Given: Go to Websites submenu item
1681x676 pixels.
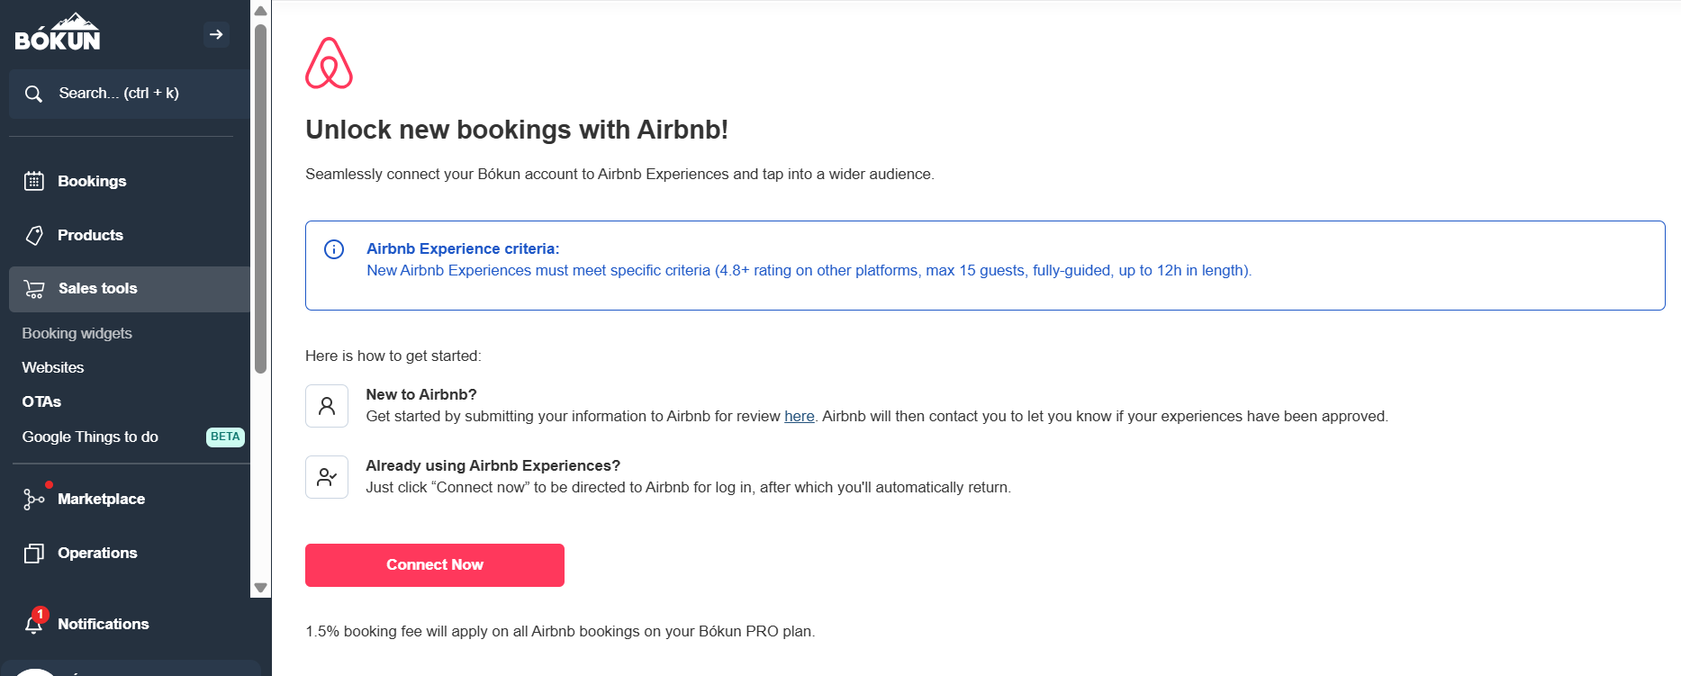Looking at the screenshot, I should pyautogui.click(x=53, y=367).
